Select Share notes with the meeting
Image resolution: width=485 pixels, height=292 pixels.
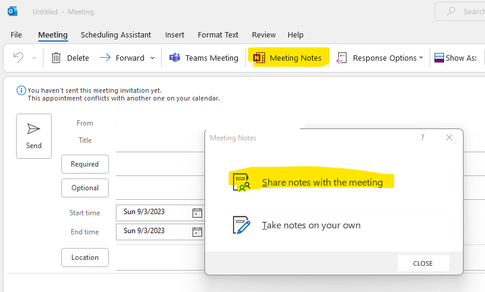pos(334,182)
